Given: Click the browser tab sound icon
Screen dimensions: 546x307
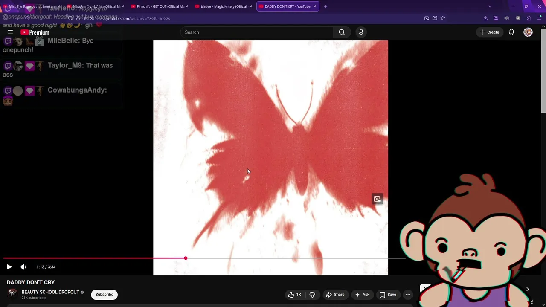Looking at the screenshot, I should click(x=506, y=18).
